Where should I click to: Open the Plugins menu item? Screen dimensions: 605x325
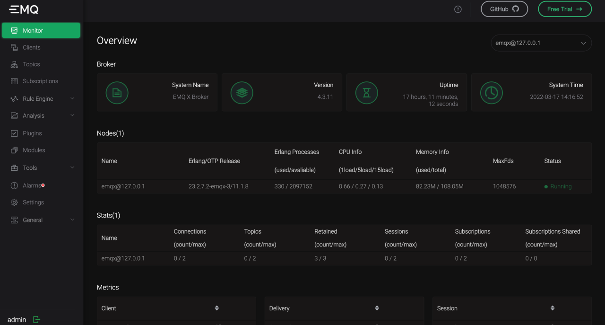pyautogui.click(x=41, y=133)
